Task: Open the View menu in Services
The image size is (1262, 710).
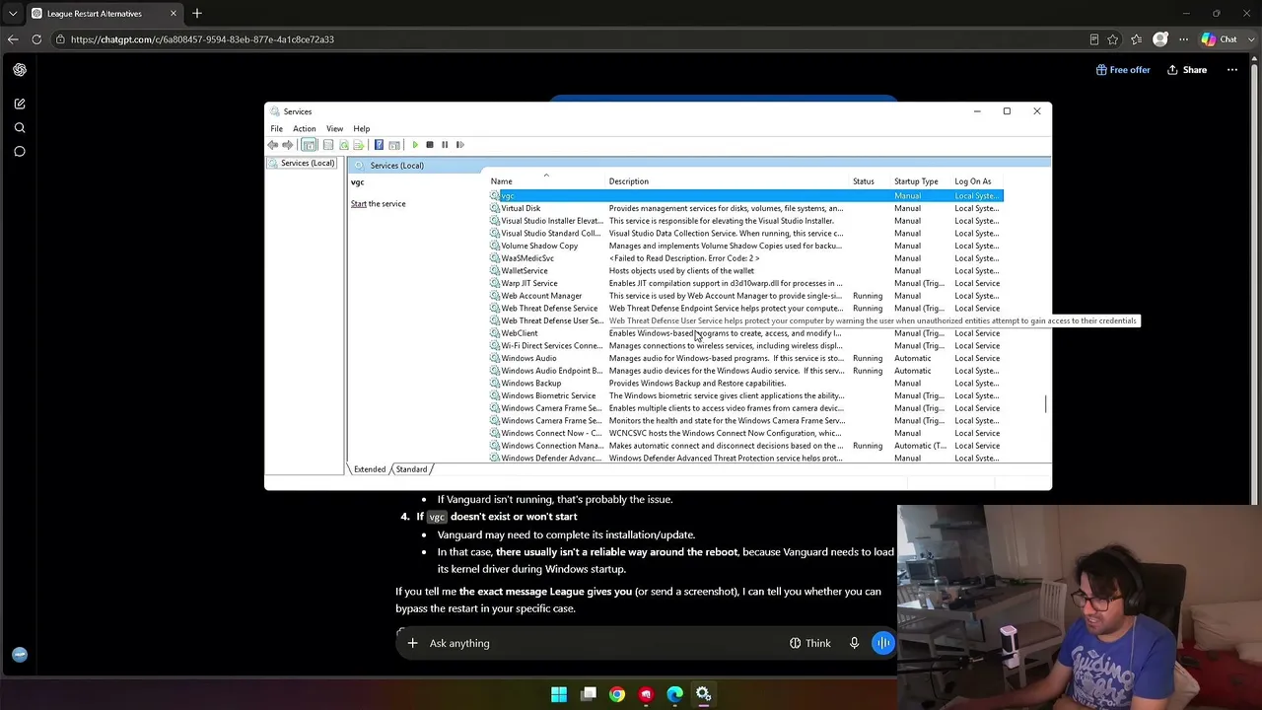Action: tap(335, 129)
